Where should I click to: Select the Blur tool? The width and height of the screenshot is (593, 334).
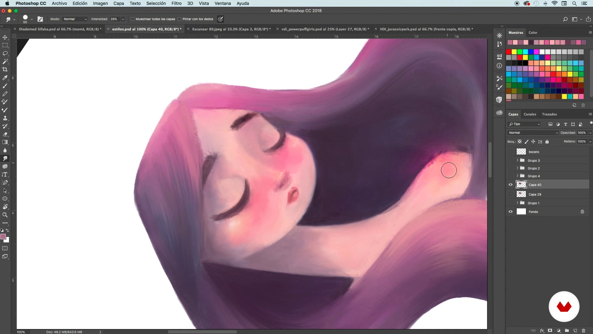5,150
